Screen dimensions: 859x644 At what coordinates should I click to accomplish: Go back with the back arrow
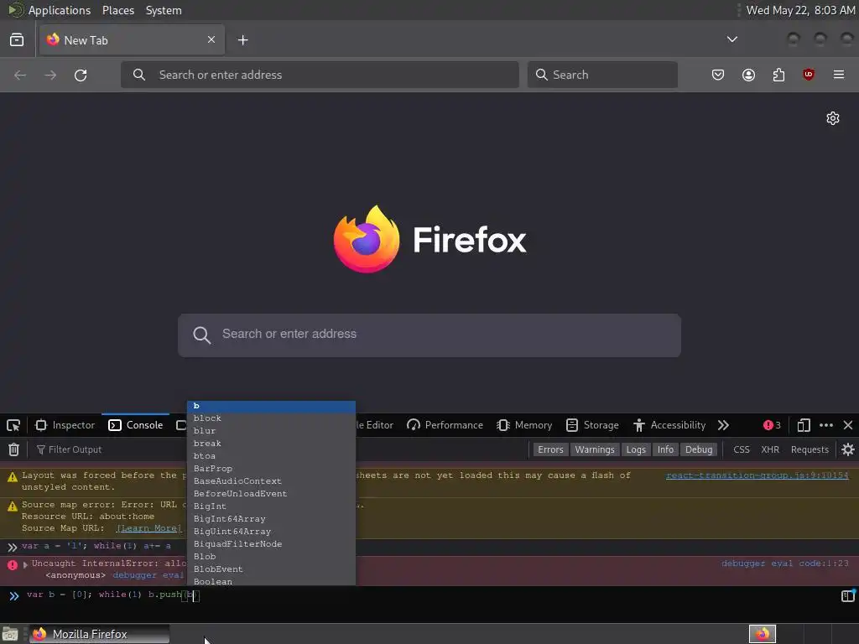tap(20, 75)
